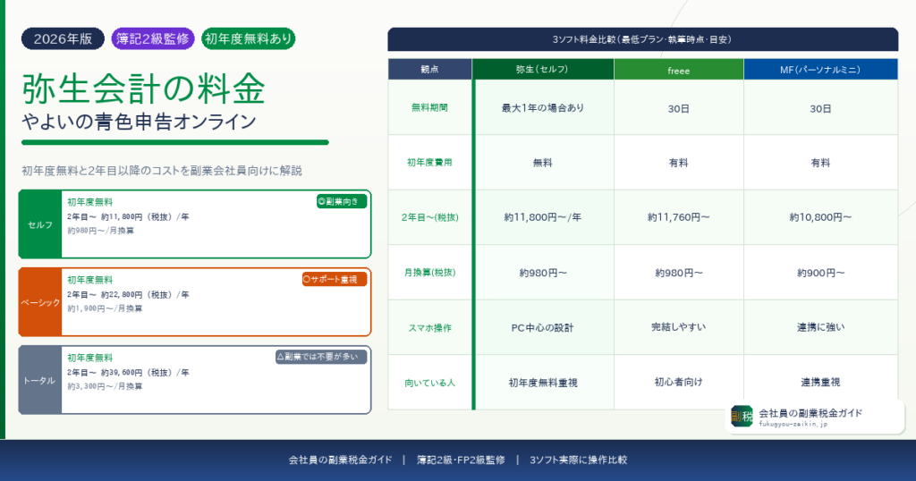Click 初年度無料 heading in セルフ card
The image size is (916, 481).
(x=90, y=202)
